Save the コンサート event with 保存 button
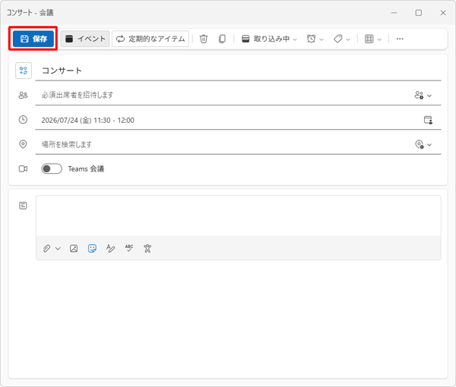 coord(33,39)
